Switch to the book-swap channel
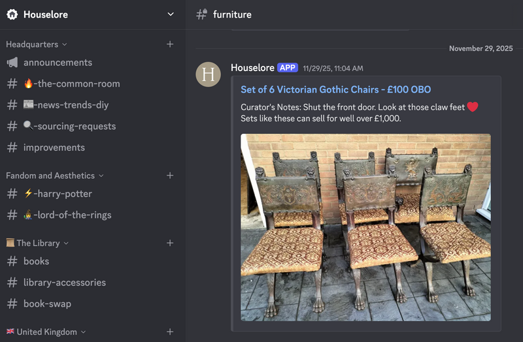Image resolution: width=523 pixels, height=342 pixels. tap(47, 303)
